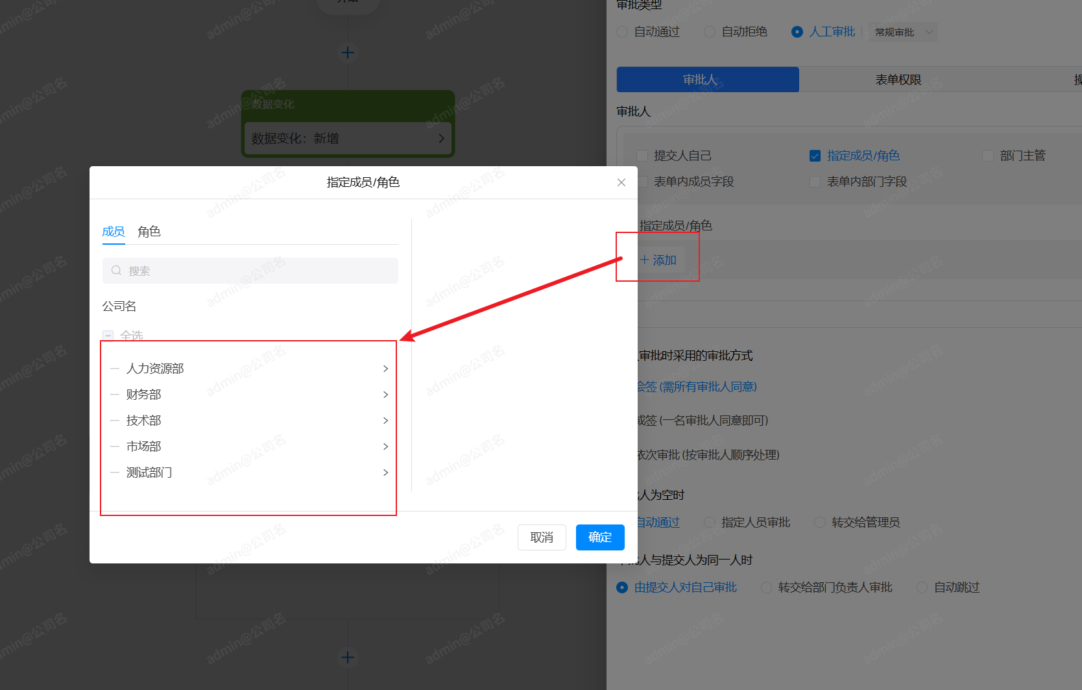The height and width of the screenshot is (690, 1082).
Task: Click the plus icon at bottom of flow
Action: pyautogui.click(x=348, y=658)
